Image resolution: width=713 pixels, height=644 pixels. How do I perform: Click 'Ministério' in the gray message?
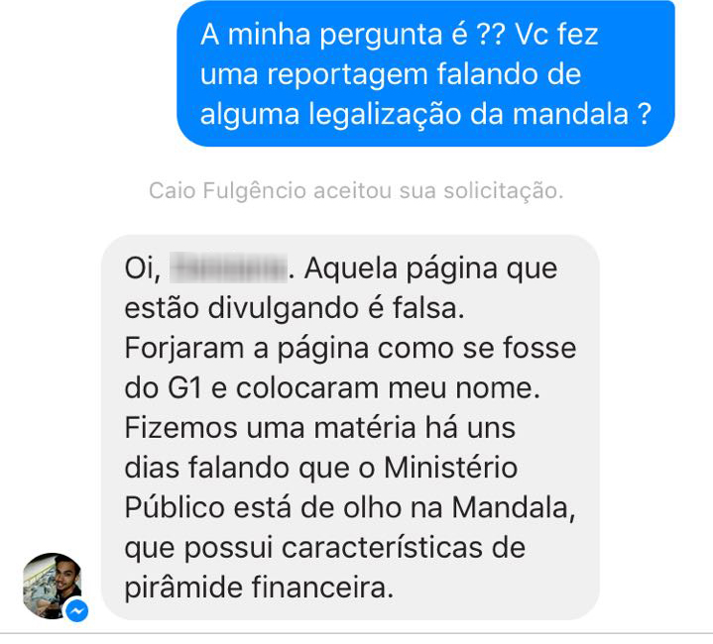(450, 469)
